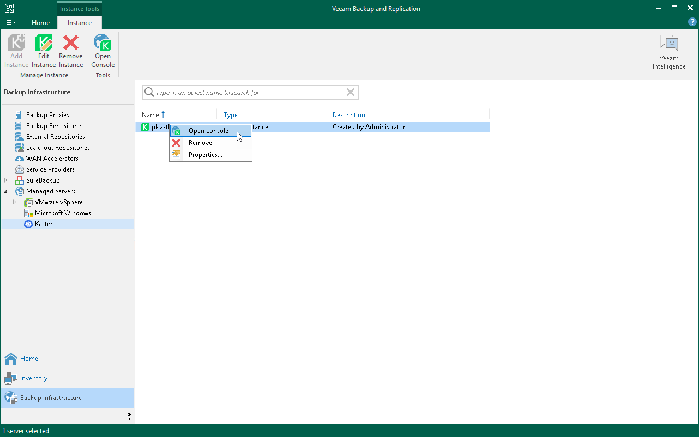The image size is (699, 437).
Task: Collapse the Managed Servers tree node
Action: click(6, 191)
